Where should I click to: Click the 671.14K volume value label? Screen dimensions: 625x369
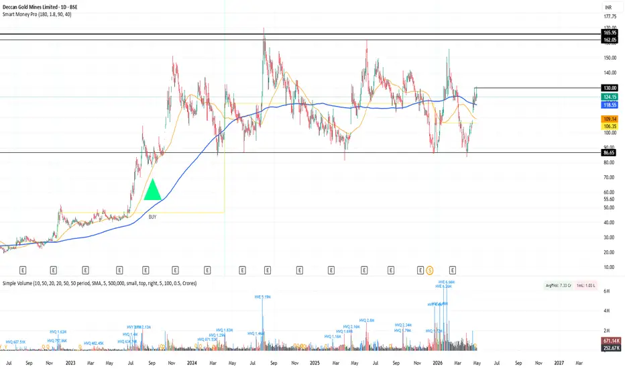click(611, 341)
